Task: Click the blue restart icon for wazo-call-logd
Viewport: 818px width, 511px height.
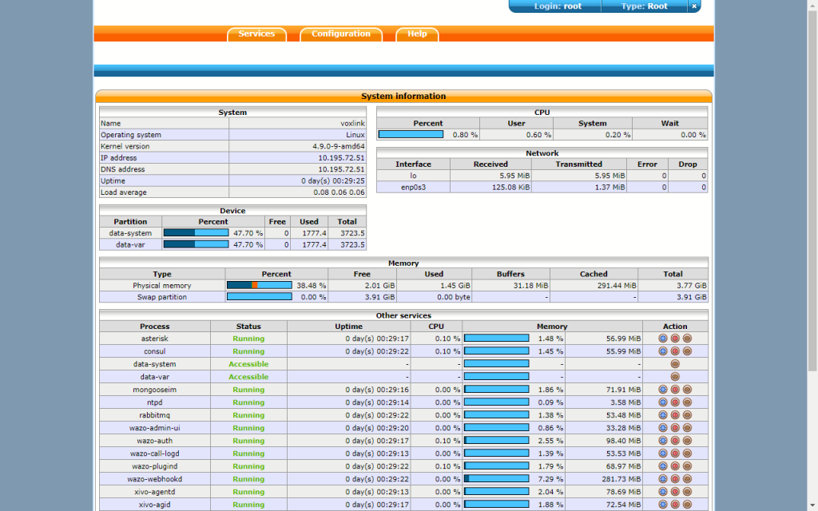Action: point(663,454)
